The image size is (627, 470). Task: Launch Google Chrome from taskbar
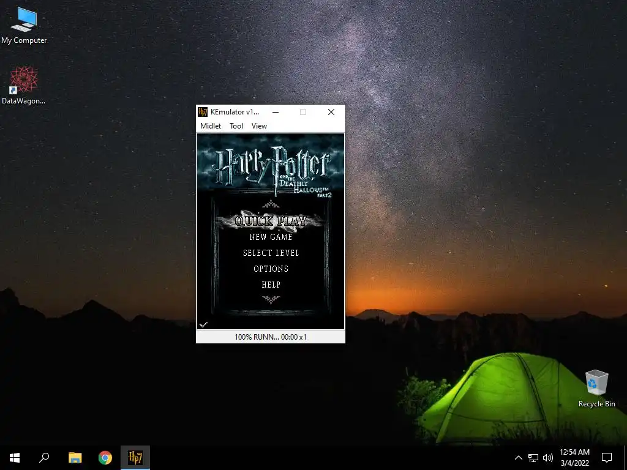coord(105,458)
